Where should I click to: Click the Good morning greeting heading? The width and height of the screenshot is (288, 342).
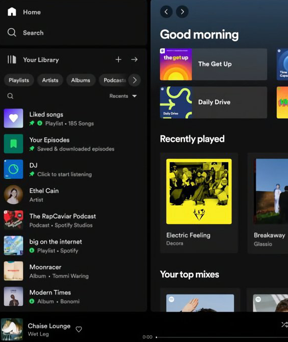199,35
